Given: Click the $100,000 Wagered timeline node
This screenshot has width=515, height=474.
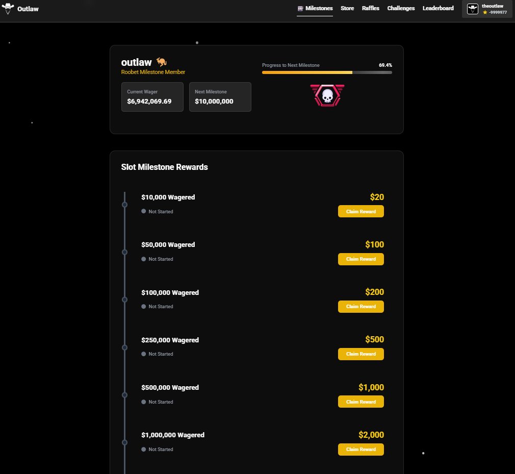Looking at the screenshot, I should coord(124,300).
